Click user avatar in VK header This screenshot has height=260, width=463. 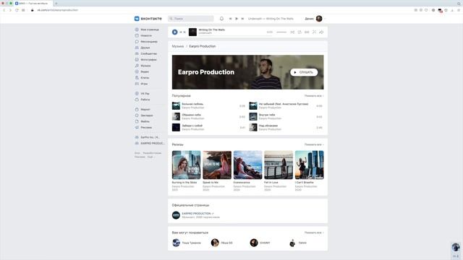(x=319, y=19)
